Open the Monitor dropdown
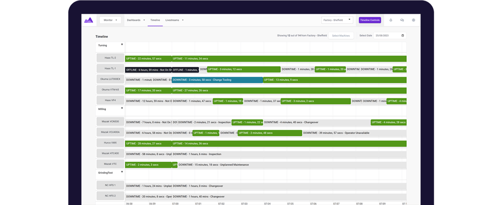 (110, 20)
